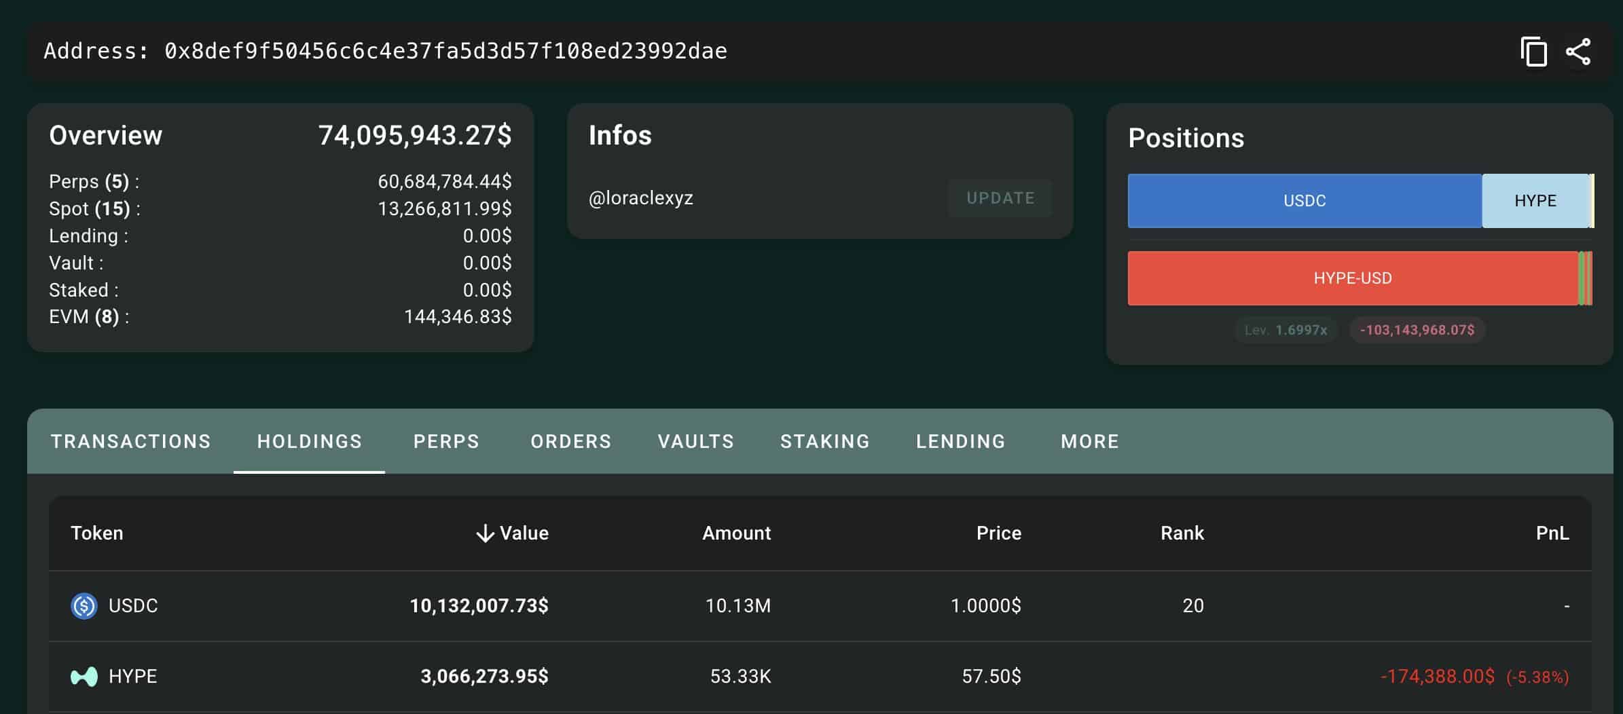
Task: Click the wallet address text
Action: click(x=445, y=52)
